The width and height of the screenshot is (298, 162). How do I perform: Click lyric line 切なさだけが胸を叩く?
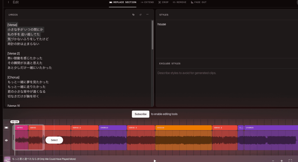(x=23, y=96)
